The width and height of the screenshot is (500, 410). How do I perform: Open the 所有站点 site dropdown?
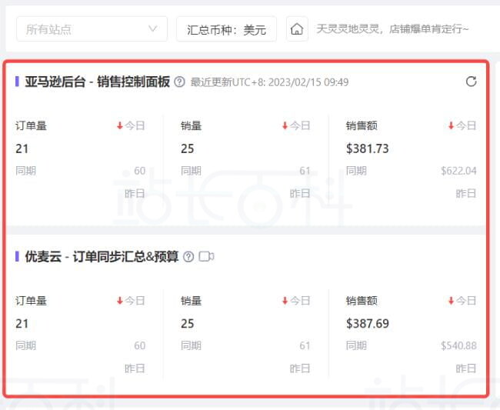pos(92,29)
